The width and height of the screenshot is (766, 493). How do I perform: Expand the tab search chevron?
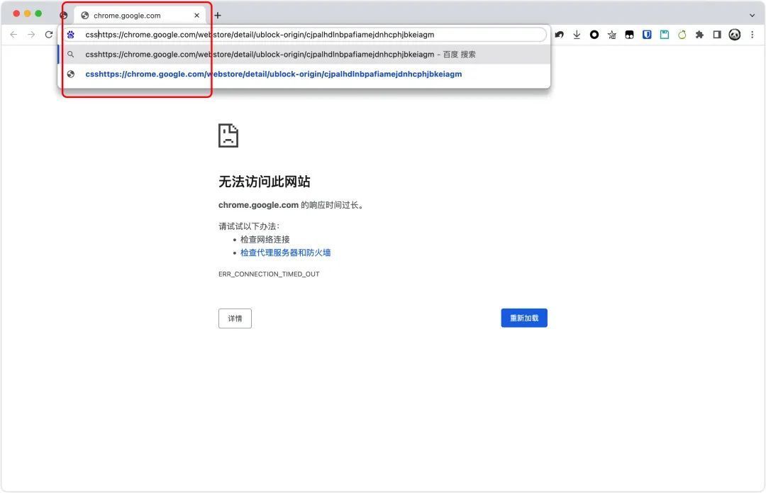753,16
